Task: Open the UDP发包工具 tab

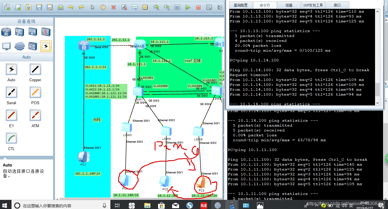Action: point(313,5)
